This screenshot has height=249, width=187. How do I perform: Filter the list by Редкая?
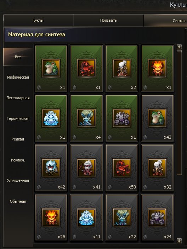coord(18,139)
